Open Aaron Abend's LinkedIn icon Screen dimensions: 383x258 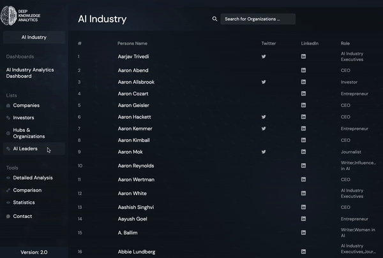click(x=303, y=70)
